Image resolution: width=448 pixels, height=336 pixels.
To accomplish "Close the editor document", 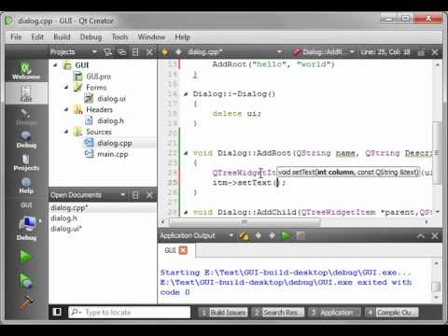I will pos(435,52).
